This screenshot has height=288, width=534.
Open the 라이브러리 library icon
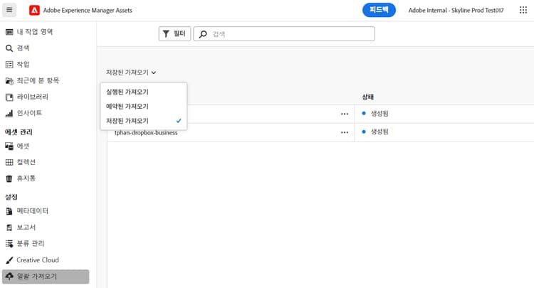coord(9,97)
